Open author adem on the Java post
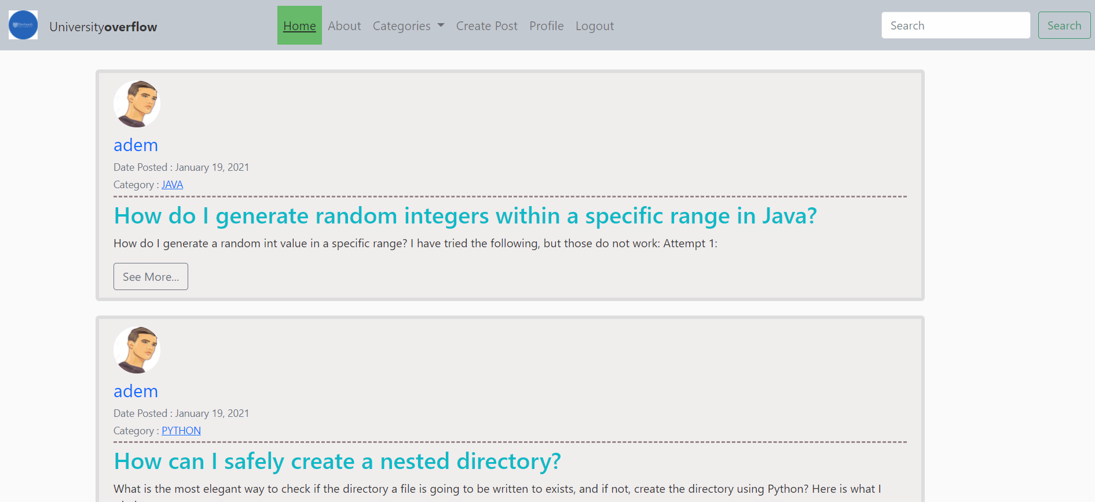This screenshot has height=502, width=1095. pos(135,145)
